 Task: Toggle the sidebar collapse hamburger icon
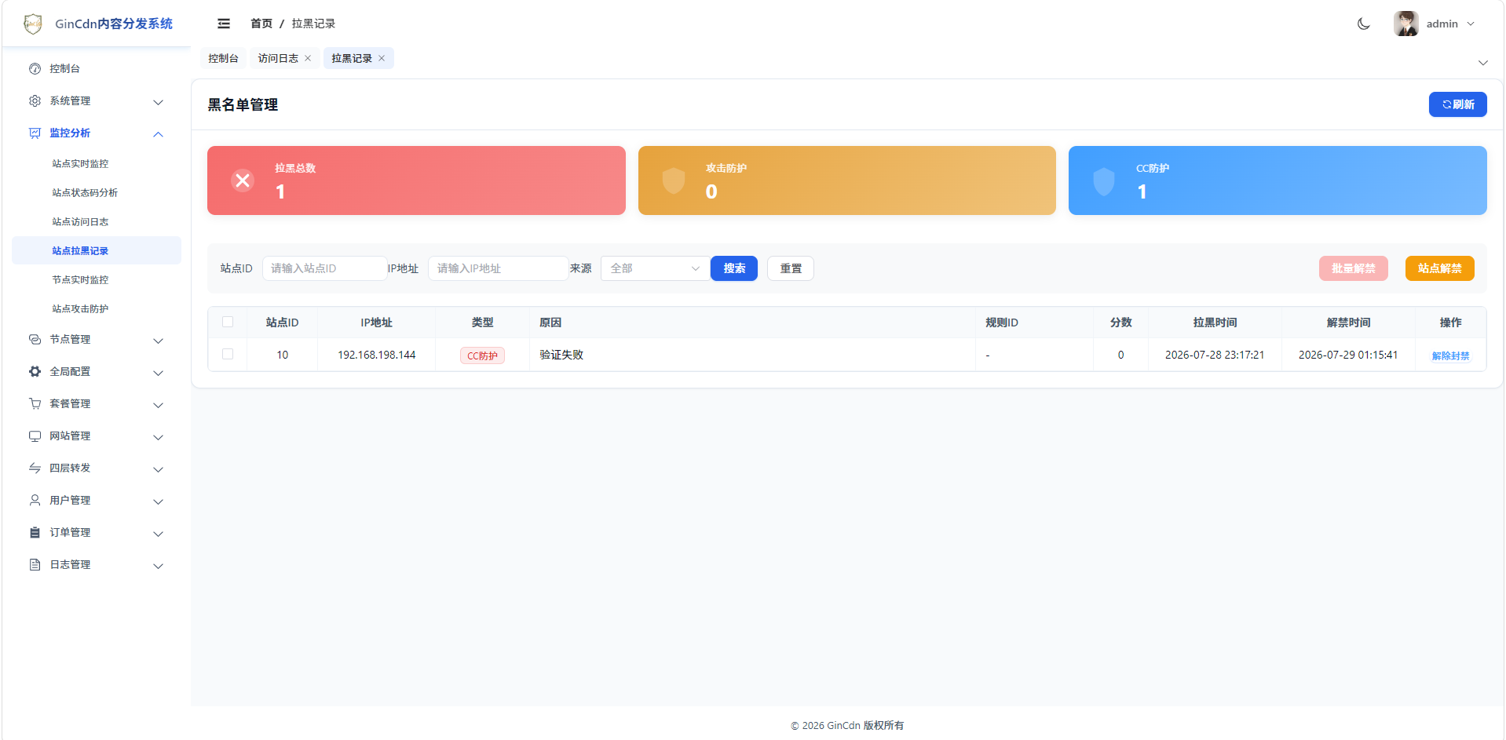224,24
